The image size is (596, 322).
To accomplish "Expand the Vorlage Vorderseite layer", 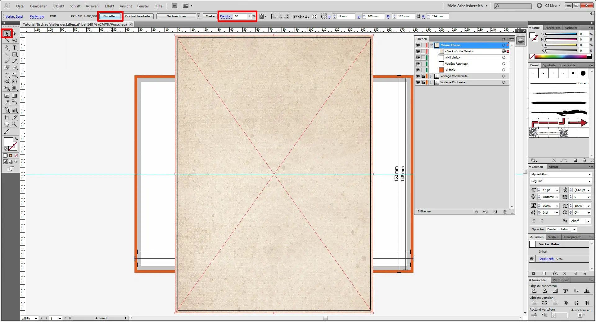I will pos(431,76).
